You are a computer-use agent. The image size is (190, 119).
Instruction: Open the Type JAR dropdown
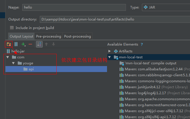point(166,7)
